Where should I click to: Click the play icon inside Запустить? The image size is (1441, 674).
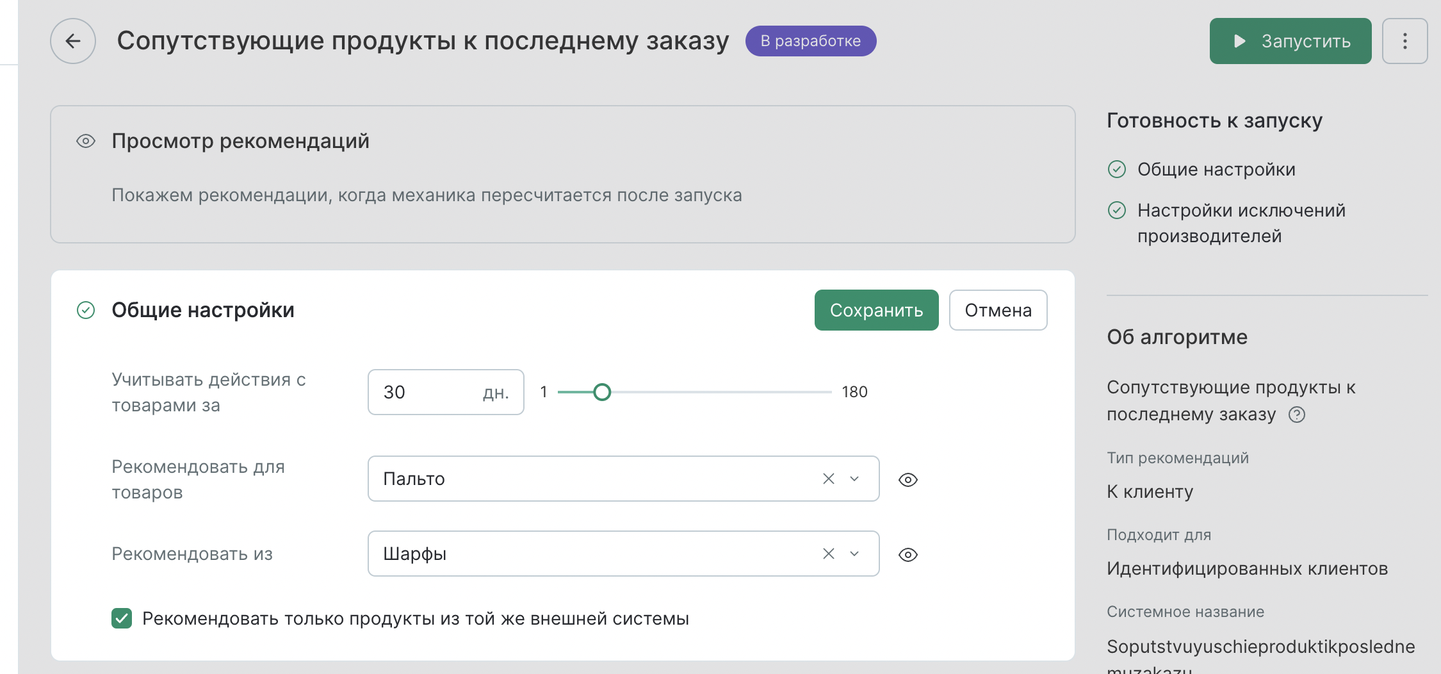[1239, 41]
